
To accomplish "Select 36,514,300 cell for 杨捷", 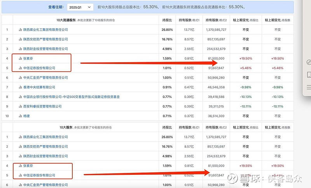I will [216, 116].
